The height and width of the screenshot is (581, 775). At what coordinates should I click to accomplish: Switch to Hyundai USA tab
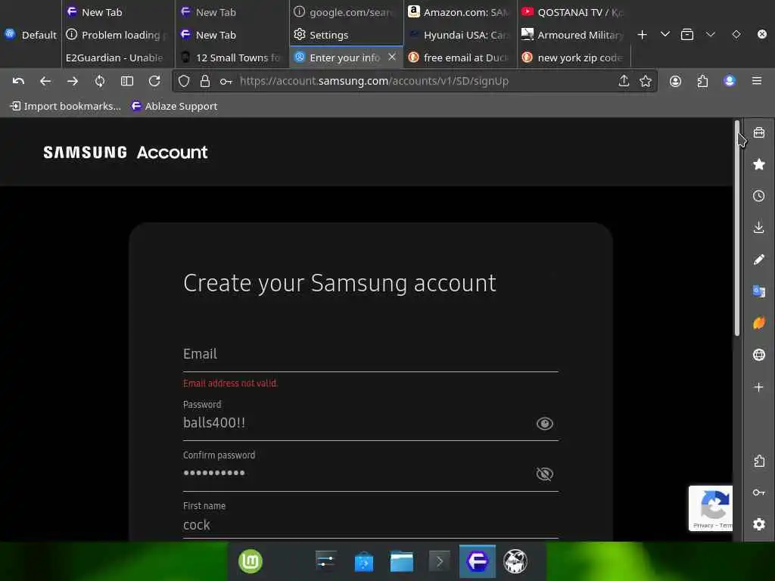point(460,35)
